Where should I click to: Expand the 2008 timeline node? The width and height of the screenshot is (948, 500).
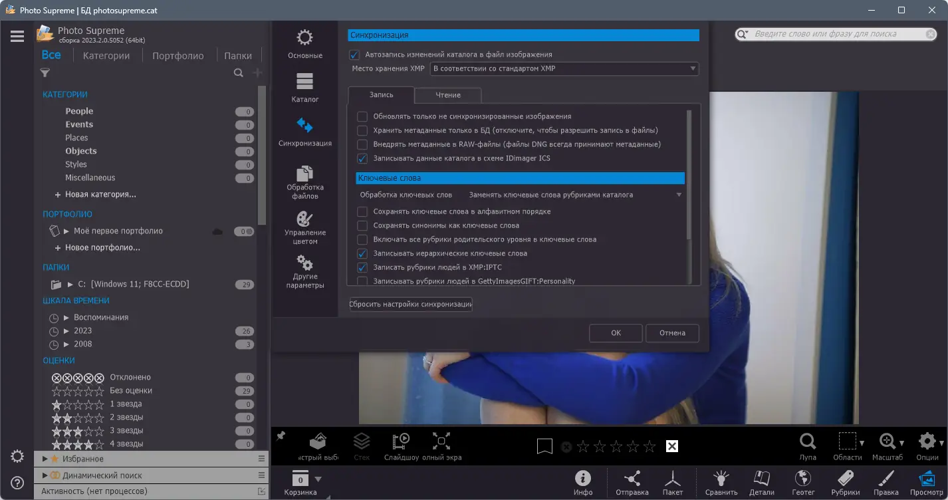point(66,344)
